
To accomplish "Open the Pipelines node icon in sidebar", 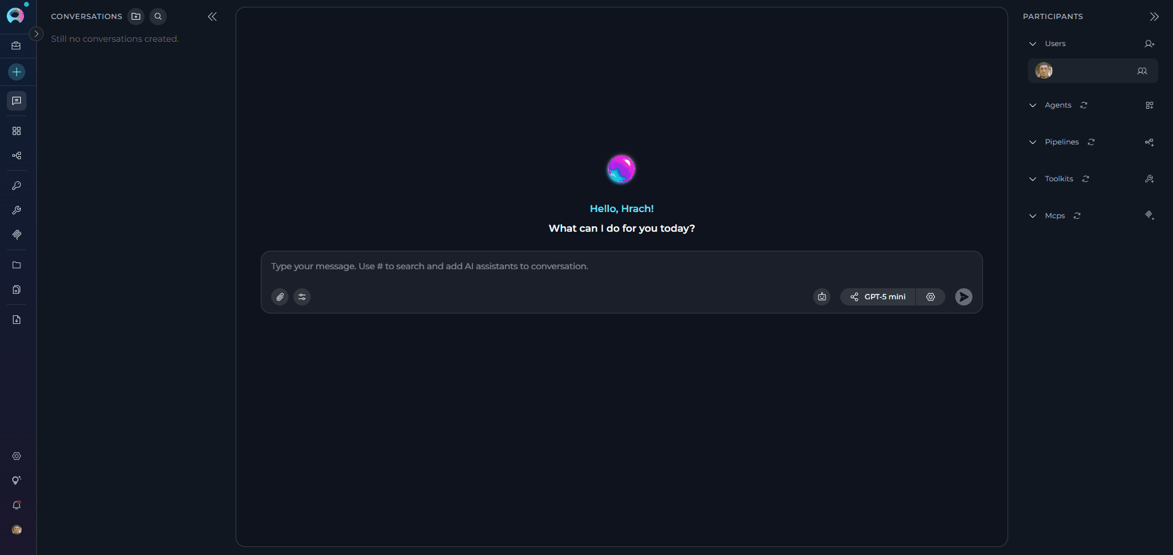I will pos(17,155).
